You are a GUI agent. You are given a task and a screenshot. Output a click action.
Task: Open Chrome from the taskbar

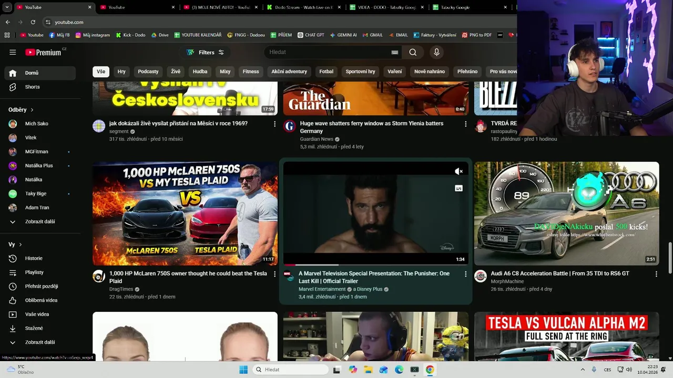(x=430, y=370)
